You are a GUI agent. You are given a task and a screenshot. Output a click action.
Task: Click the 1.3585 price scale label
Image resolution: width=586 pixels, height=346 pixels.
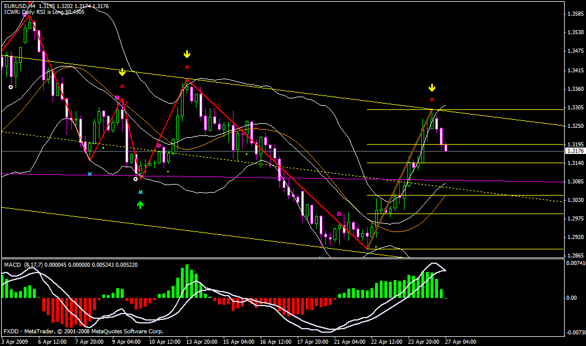tap(574, 14)
